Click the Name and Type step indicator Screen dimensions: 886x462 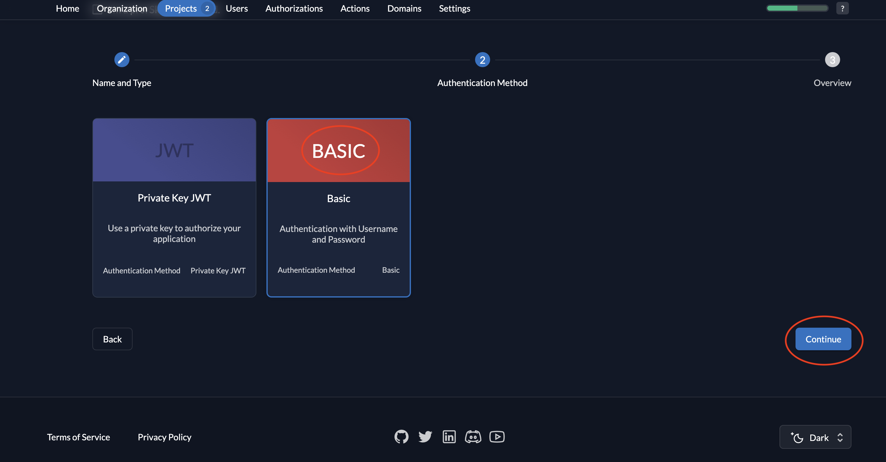121,60
